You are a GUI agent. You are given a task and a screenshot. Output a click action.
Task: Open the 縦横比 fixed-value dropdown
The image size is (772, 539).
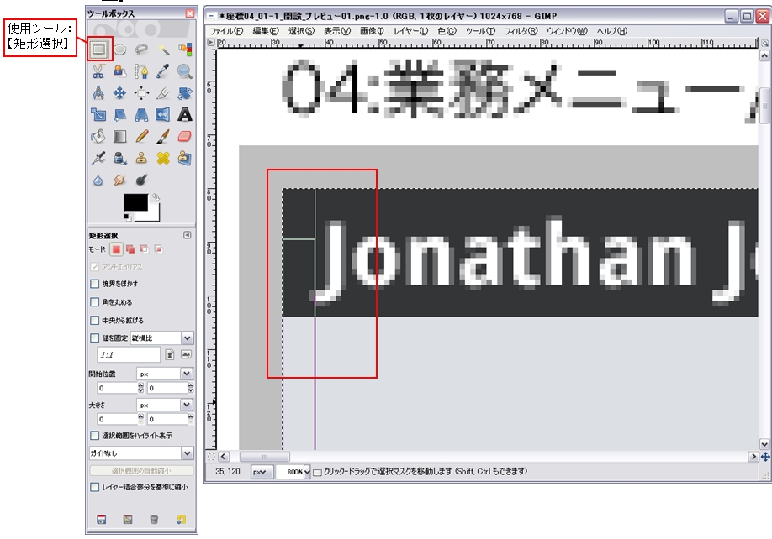[187, 338]
